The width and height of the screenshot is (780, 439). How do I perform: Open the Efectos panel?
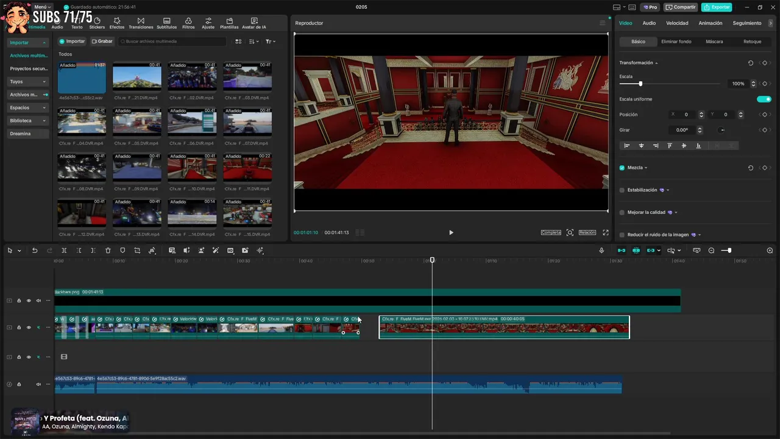[x=117, y=24]
